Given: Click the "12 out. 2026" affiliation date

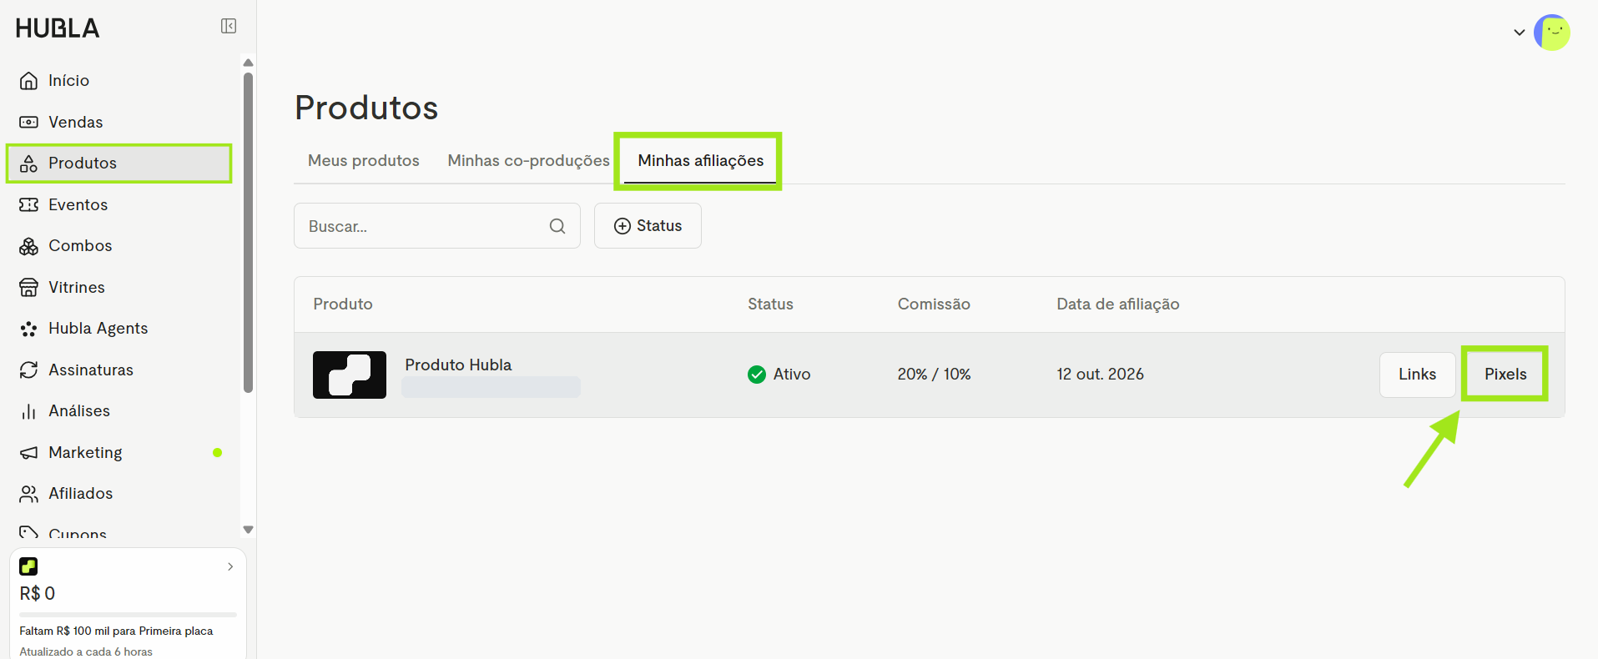Looking at the screenshot, I should (1100, 375).
